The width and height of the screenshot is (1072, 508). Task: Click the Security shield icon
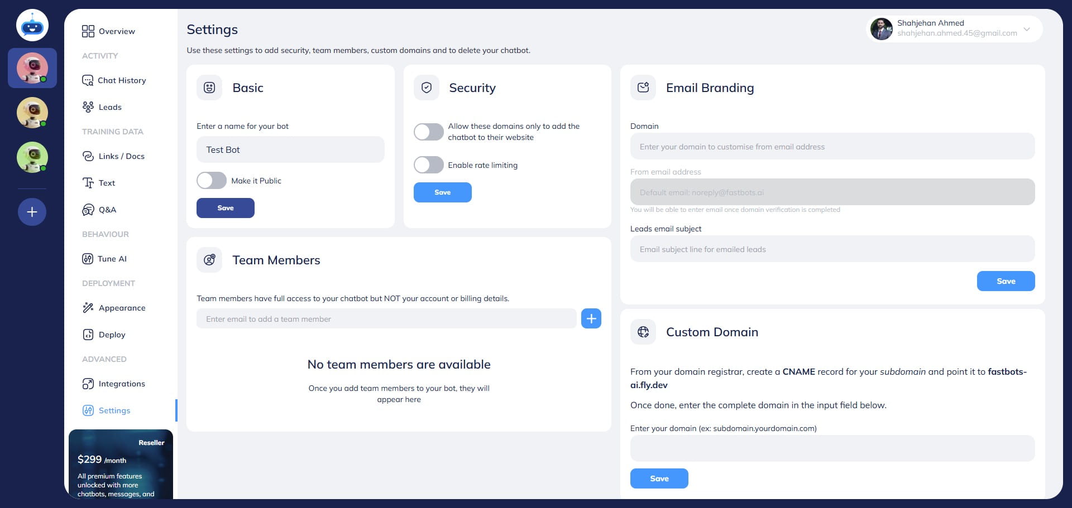(427, 88)
